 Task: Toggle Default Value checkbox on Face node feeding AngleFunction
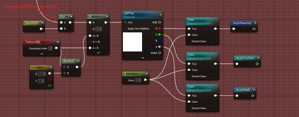pyautogui.click(x=209, y=76)
